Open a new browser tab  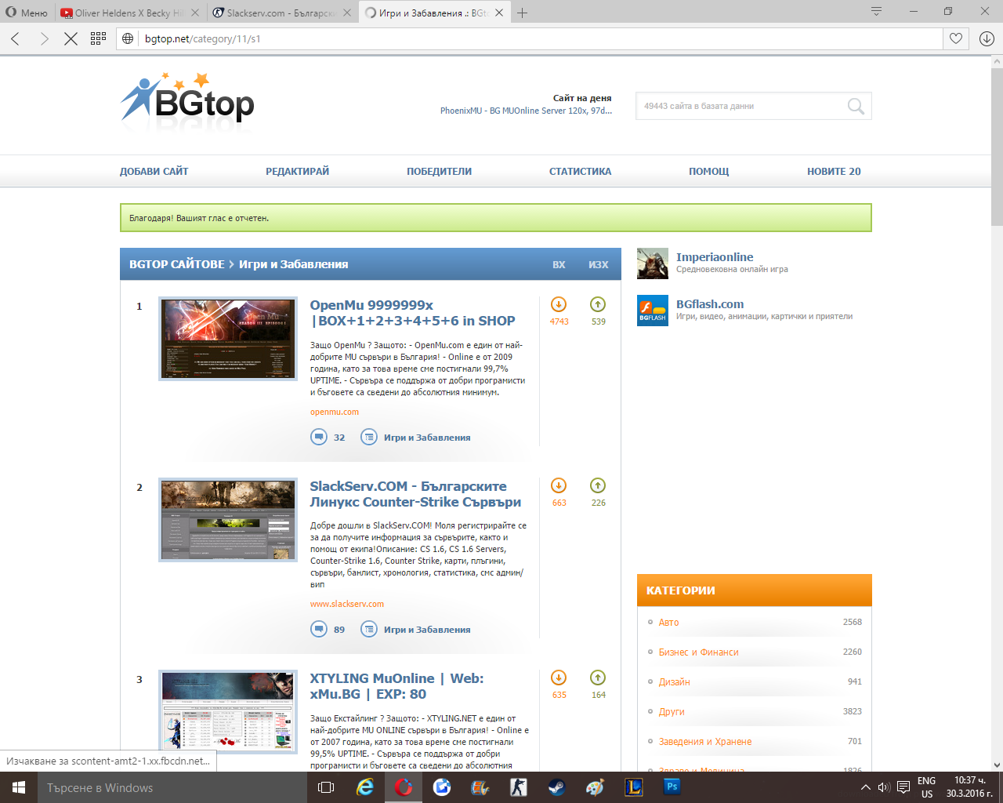coord(522,13)
